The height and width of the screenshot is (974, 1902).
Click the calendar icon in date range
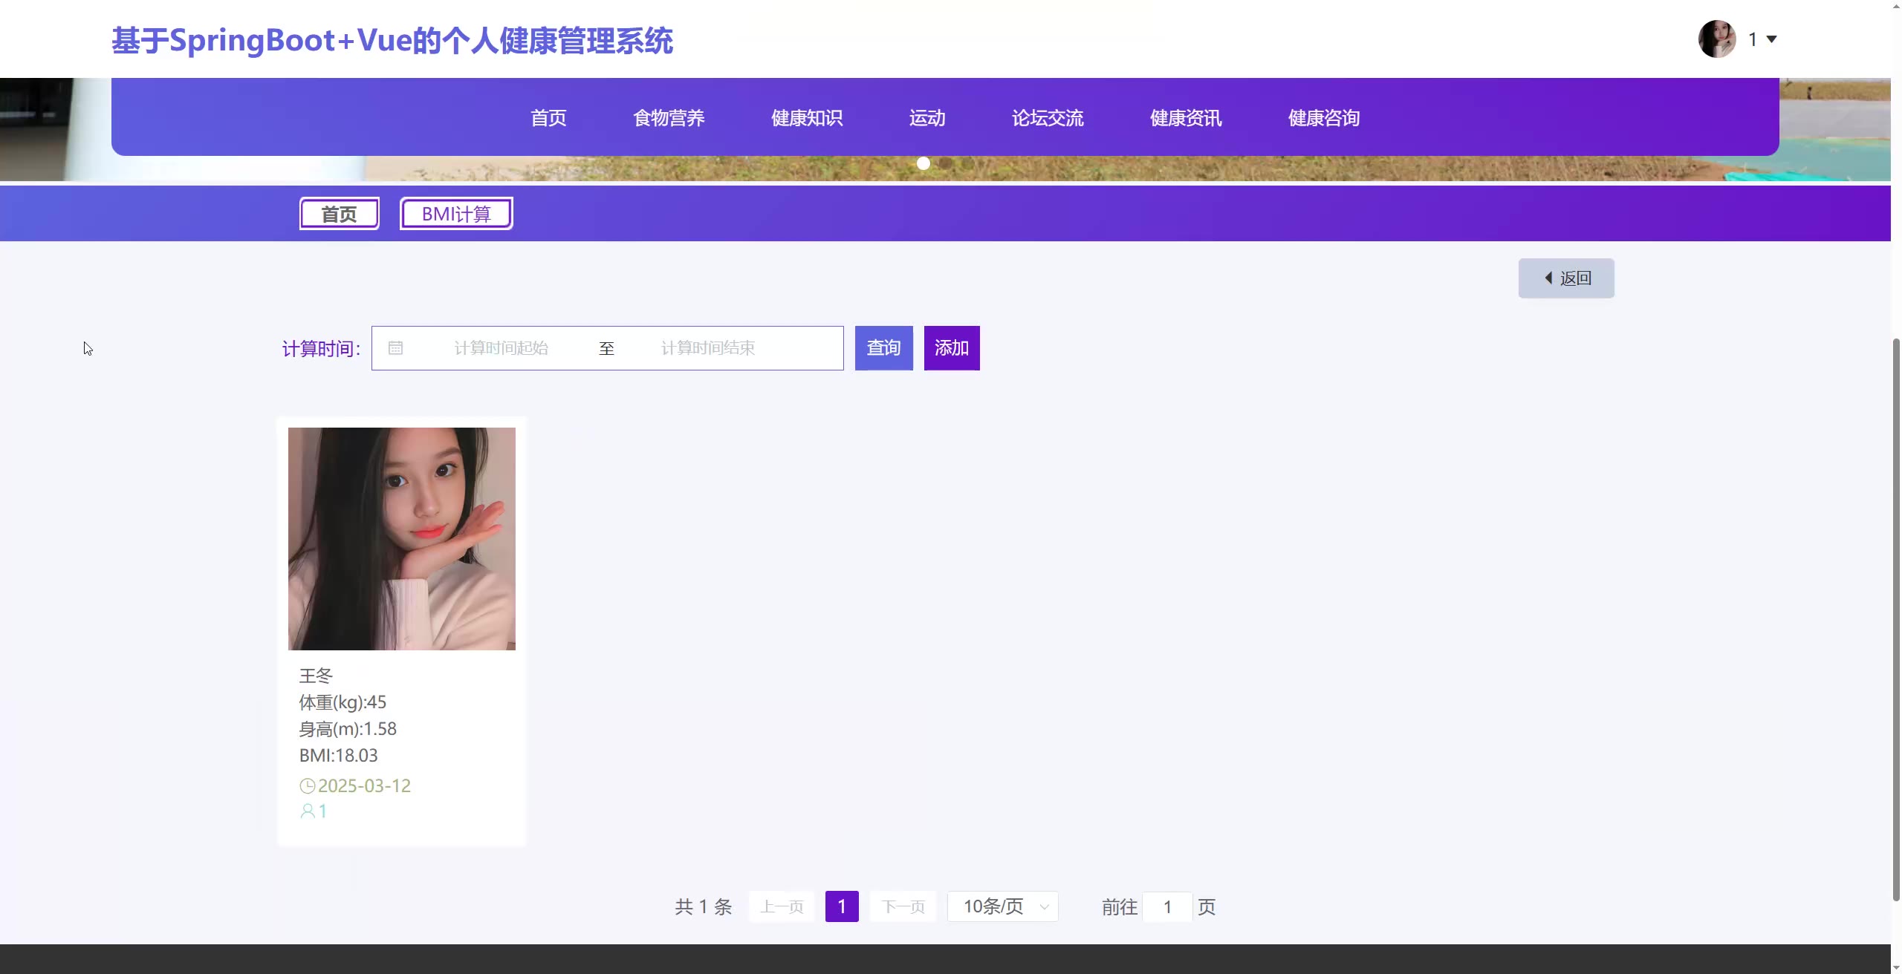[x=395, y=348]
